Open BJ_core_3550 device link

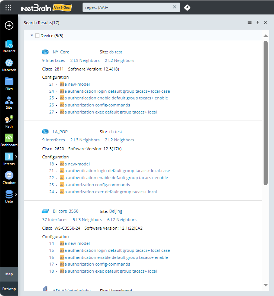(x=65, y=211)
